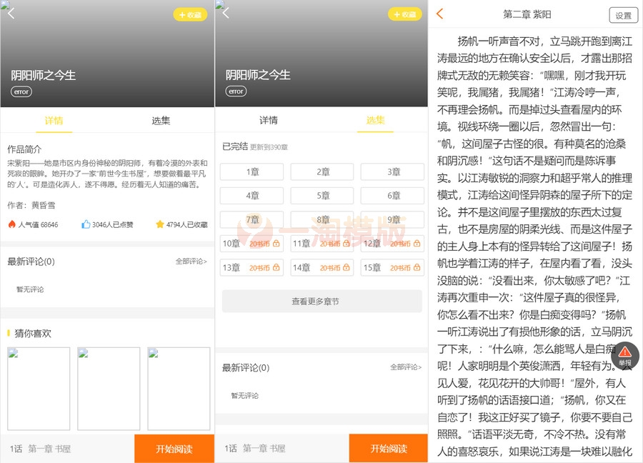Toggle the 收藏 badge on the second cover
The height and width of the screenshot is (463, 643).
(404, 14)
